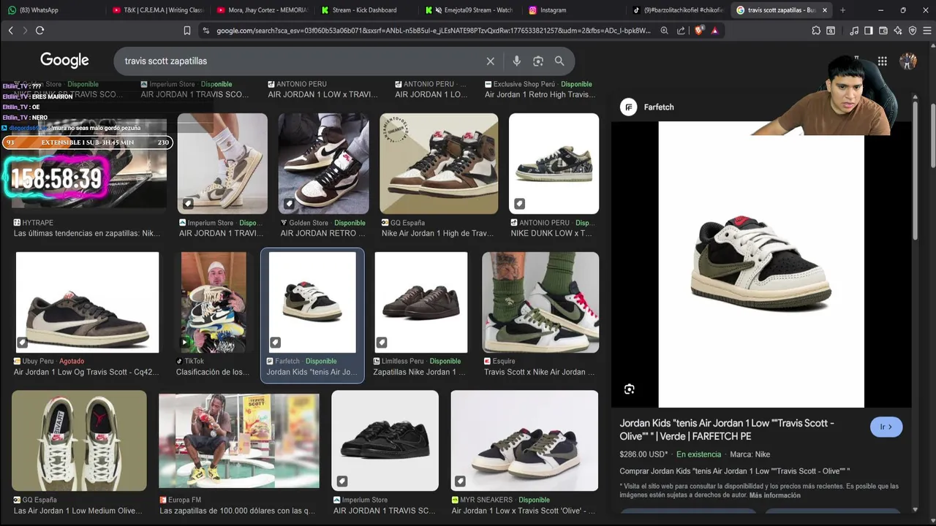Screen dimensions: 936x526
Task: Open the large Farfetch olive shoe preview image
Action: coord(761,264)
